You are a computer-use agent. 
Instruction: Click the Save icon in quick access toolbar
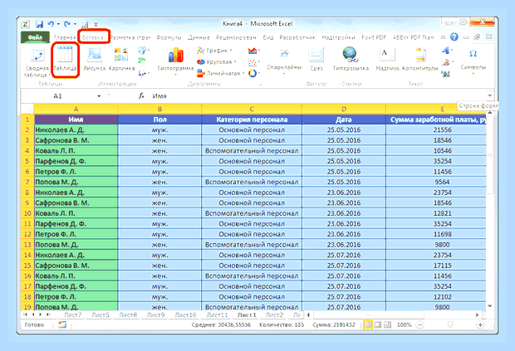click(40, 24)
